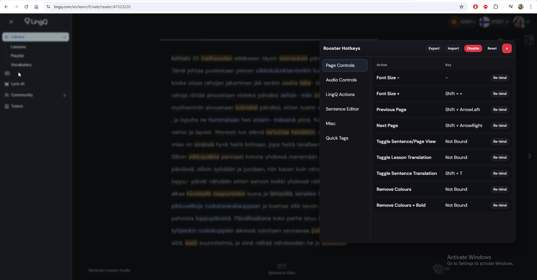Click the browser reload page icon

[26, 7]
